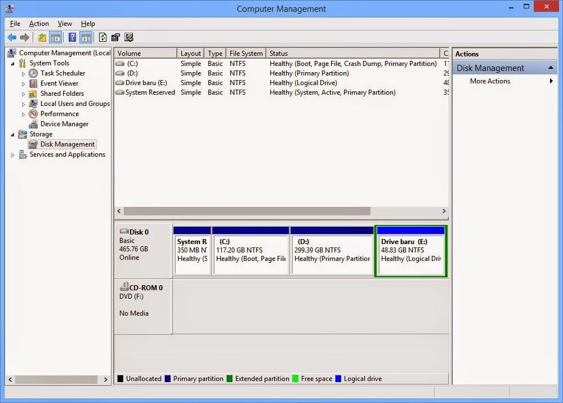Image resolution: width=563 pixels, height=403 pixels.
Task: Toggle Show/Hide Console Tree toolbar icon
Action: [x=56, y=37]
